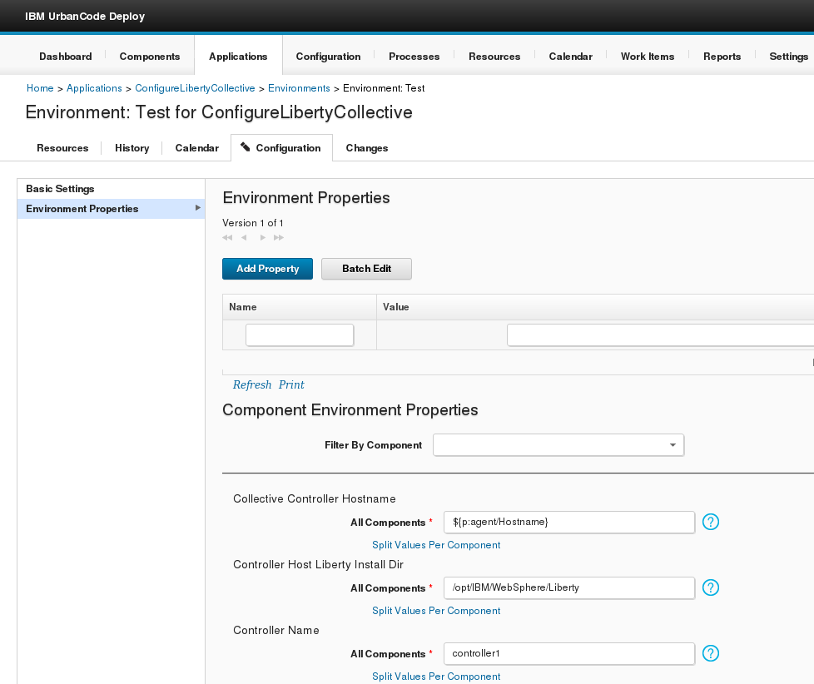814x684 pixels.
Task: Click help icon for Collective Controller Hostname
Action: 710,522
